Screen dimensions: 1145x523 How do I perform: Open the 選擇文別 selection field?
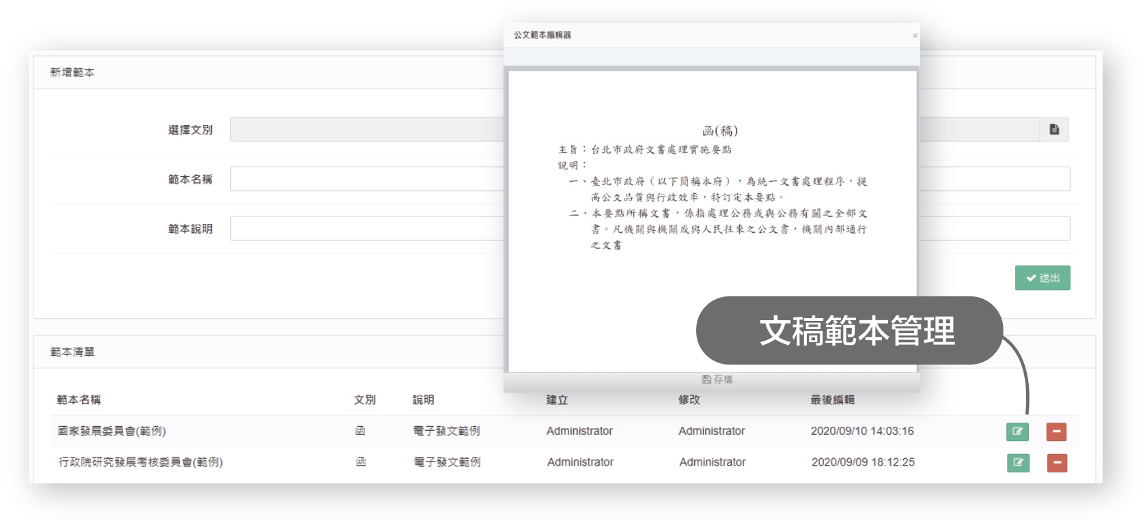pos(366,130)
